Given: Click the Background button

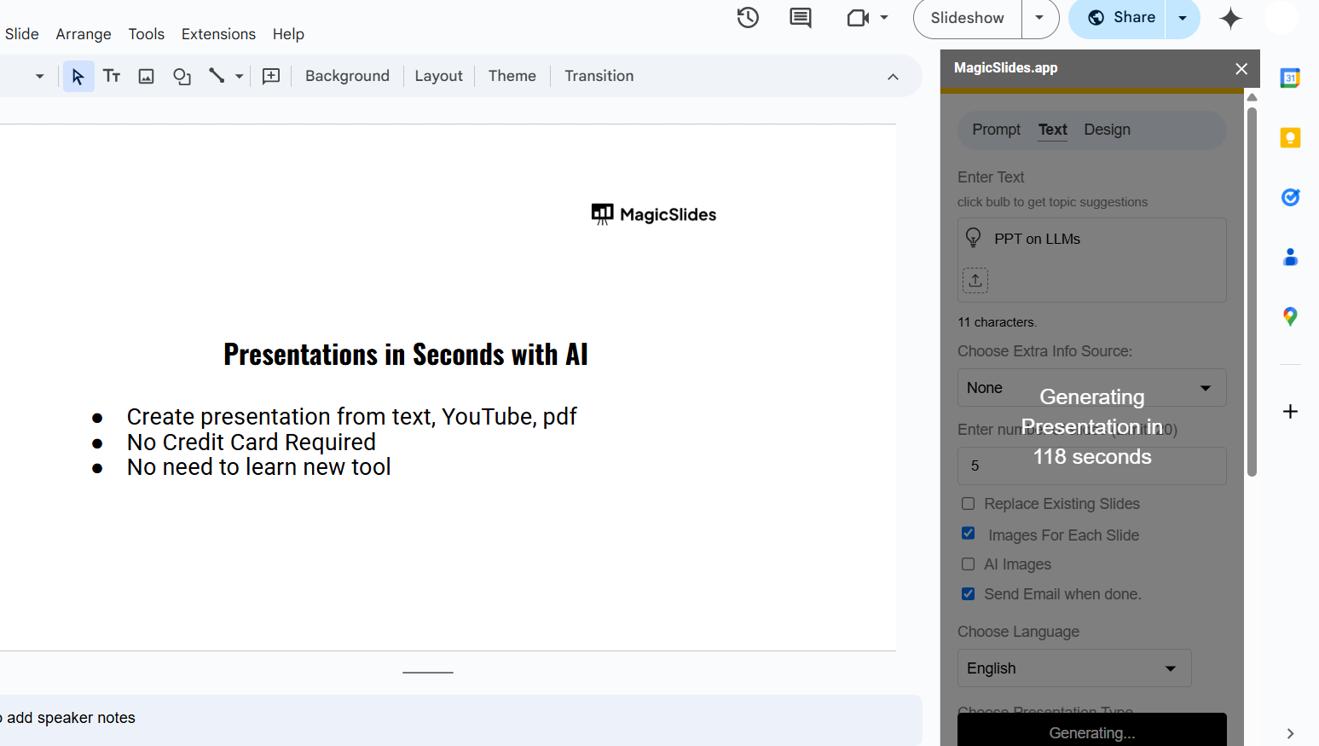Looking at the screenshot, I should tap(347, 76).
